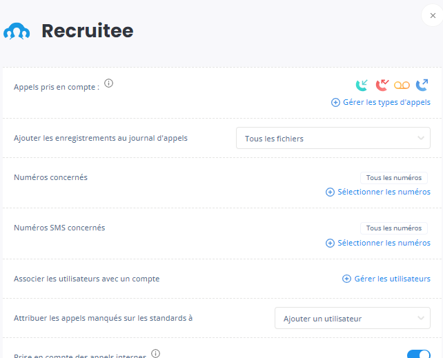Click label Attribuer les appels manqués sur les standards à
443x358 pixels.
pos(103,318)
